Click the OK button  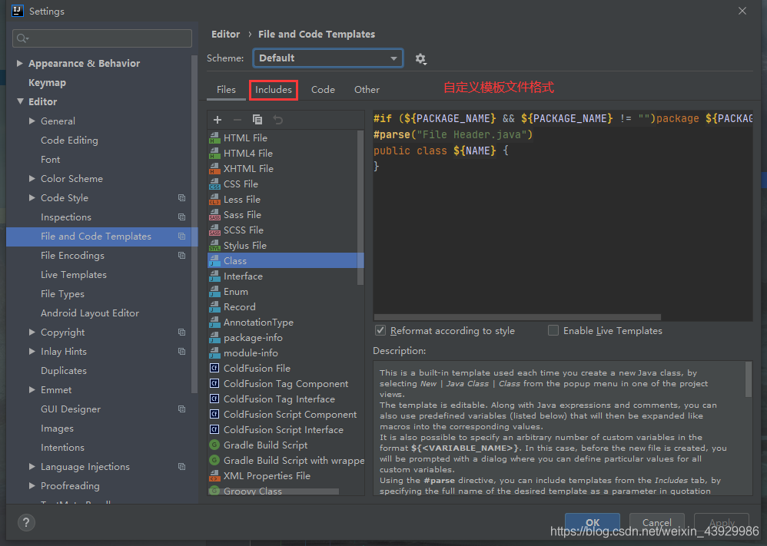pyautogui.click(x=593, y=522)
